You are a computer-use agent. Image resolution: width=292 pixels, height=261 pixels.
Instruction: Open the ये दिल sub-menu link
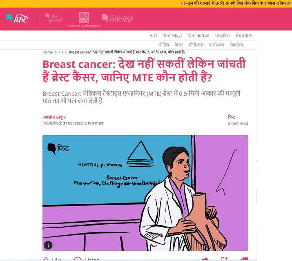pos(164,45)
